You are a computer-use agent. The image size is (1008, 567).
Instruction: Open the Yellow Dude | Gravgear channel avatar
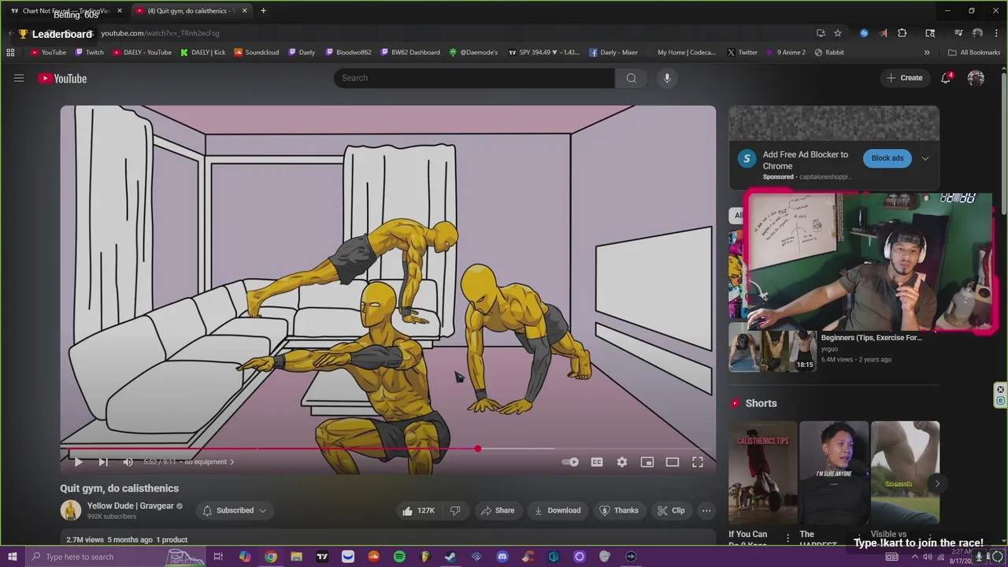click(70, 510)
